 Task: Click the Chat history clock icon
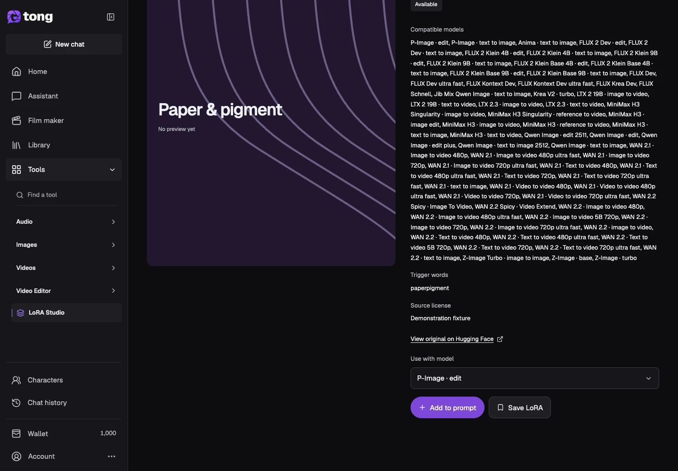pyautogui.click(x=16, y=403)
